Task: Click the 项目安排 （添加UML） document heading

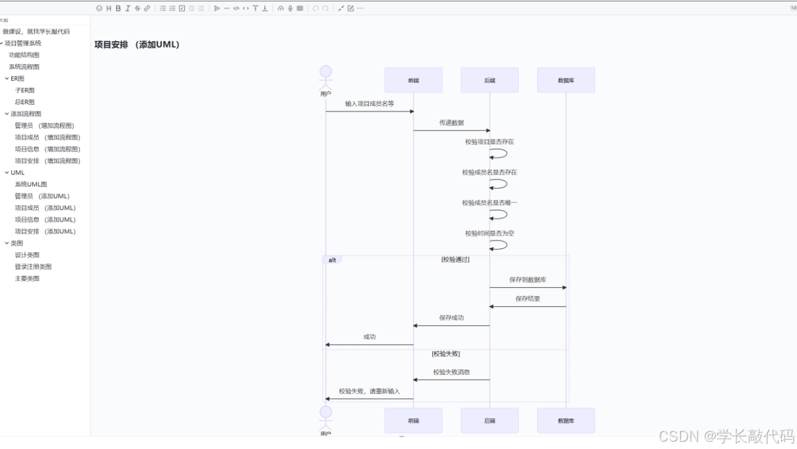Action: pos(137,45)
